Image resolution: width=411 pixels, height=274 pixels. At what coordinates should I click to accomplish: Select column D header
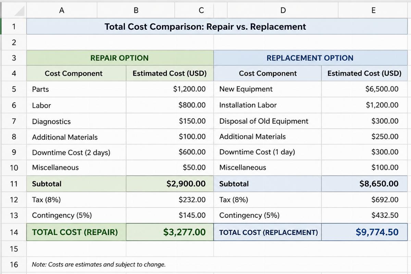click(x=283, y=10)
